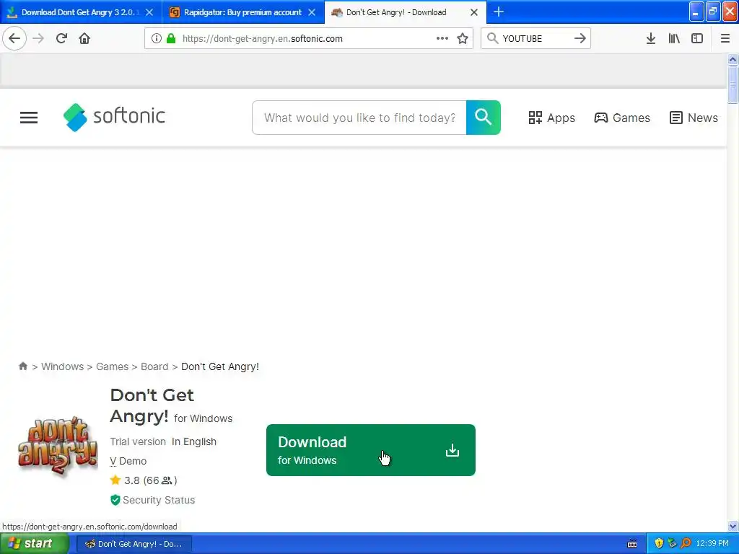Screen dimensions: 739x554
Task: Close the Rapidgator tab
Action: (312, 12)
